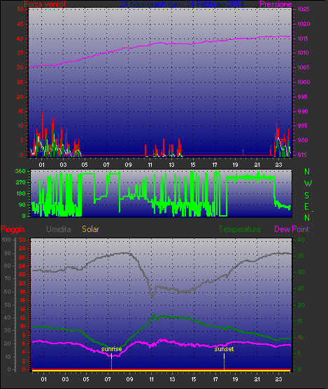Click hour 09 on bottom graph axis
This screenshot has width=328, height=389.
click(129, 379)
